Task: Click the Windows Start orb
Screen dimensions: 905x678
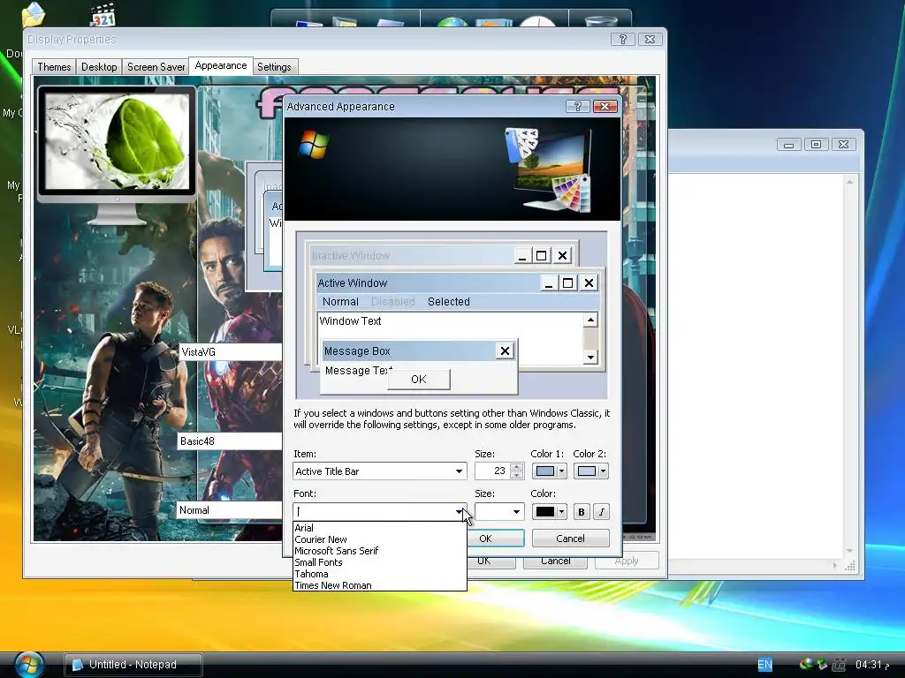Action: [29, 664]
